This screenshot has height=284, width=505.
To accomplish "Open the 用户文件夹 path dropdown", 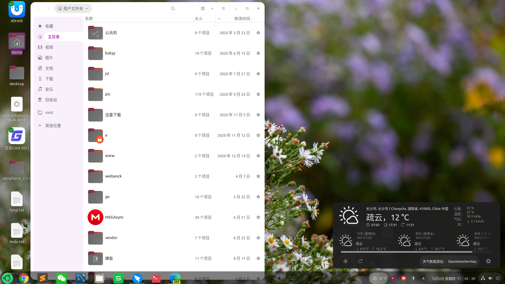I will tap(73, 8).
